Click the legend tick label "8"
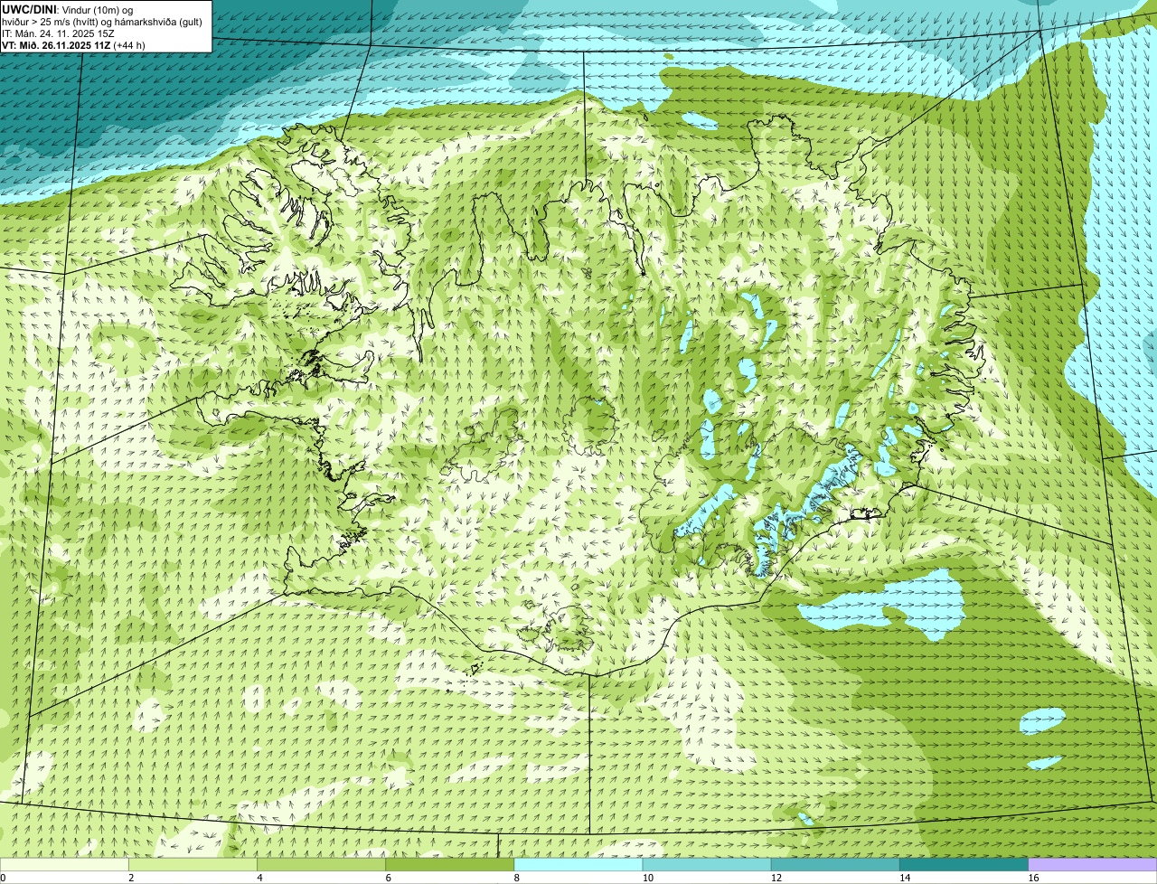Screen dimensions: 1157x884 point(516,878)
